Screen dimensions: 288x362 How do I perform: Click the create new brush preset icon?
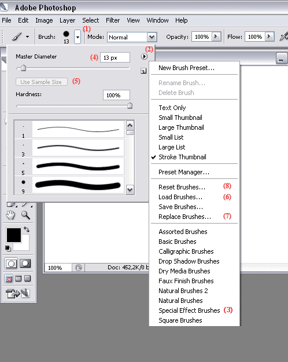point(143,71)
